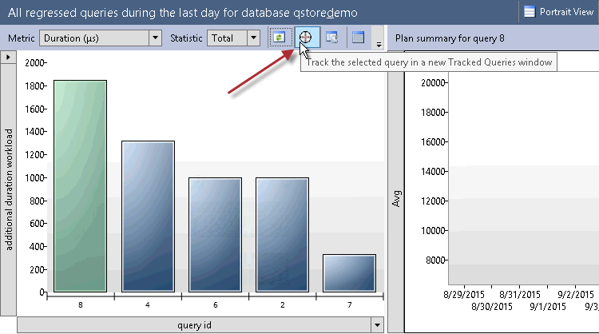Image resolution: width=599 pixels, height=334 pixels.
Task: Click the Statistic label
Action: (186, 38)
